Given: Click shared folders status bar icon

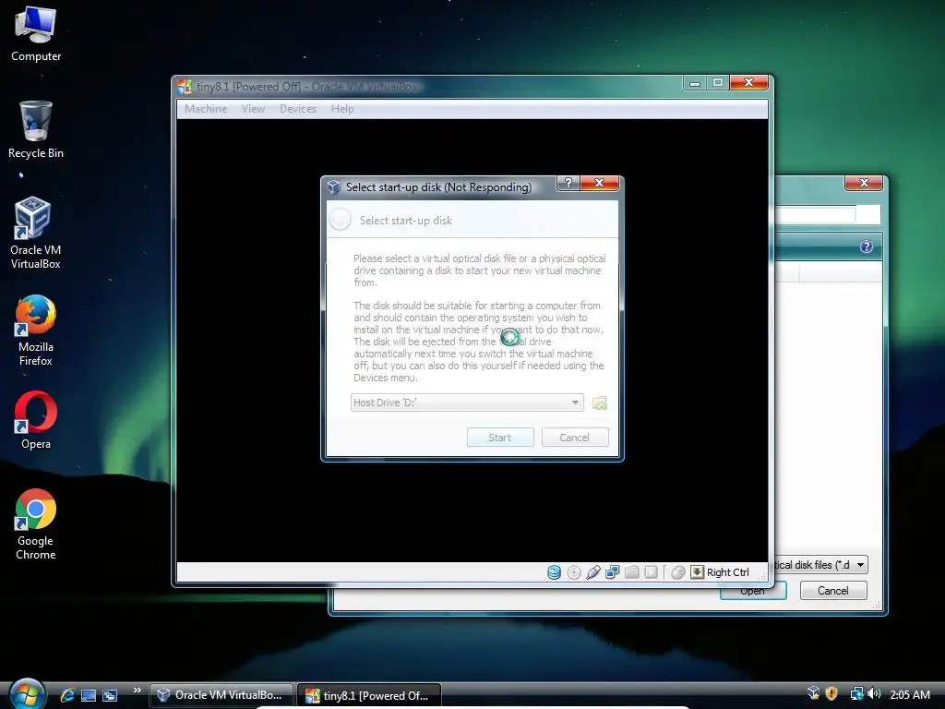Looking at the screenshot, I should [x=631, y=572].
